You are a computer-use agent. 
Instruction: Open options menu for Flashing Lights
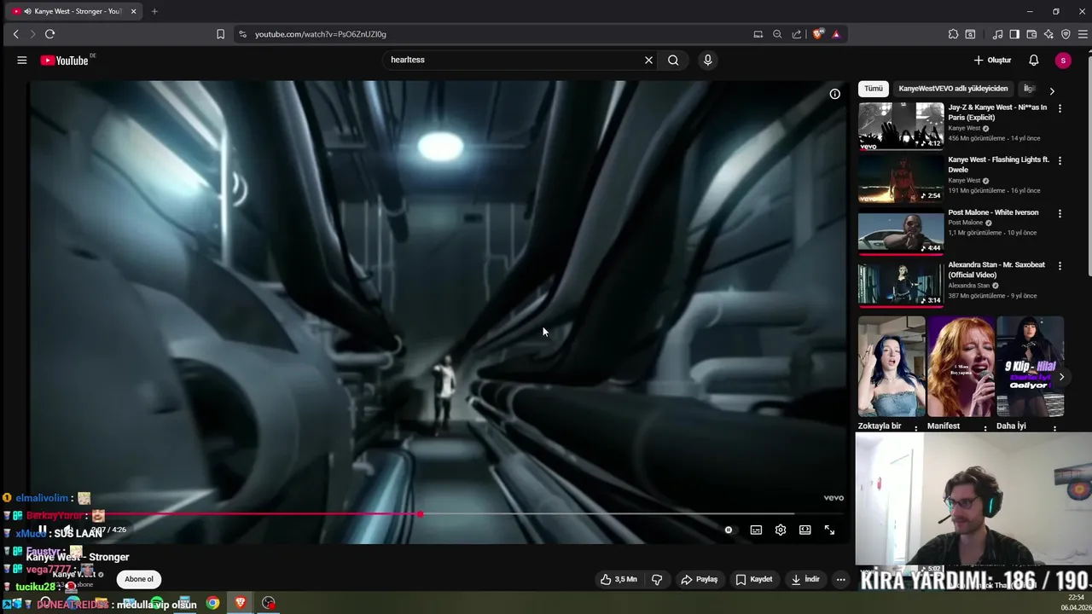point(1060,160)
